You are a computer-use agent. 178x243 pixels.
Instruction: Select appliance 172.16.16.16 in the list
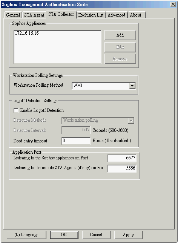tap(27, 33)
